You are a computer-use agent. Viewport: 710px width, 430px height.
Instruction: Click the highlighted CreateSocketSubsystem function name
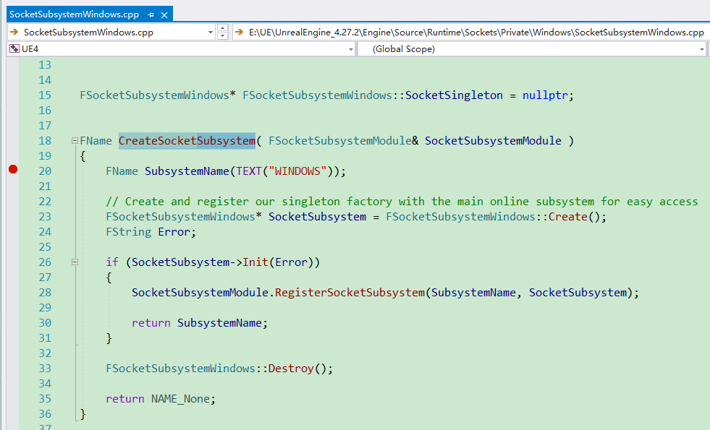pos(187,141)
